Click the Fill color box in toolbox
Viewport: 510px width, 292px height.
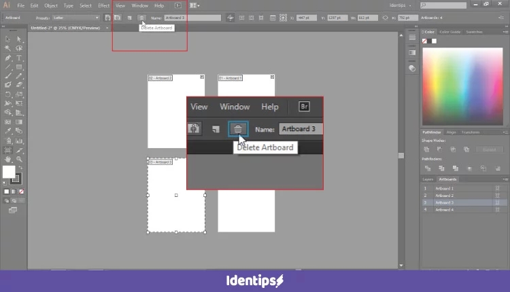(x=10, y=172)
